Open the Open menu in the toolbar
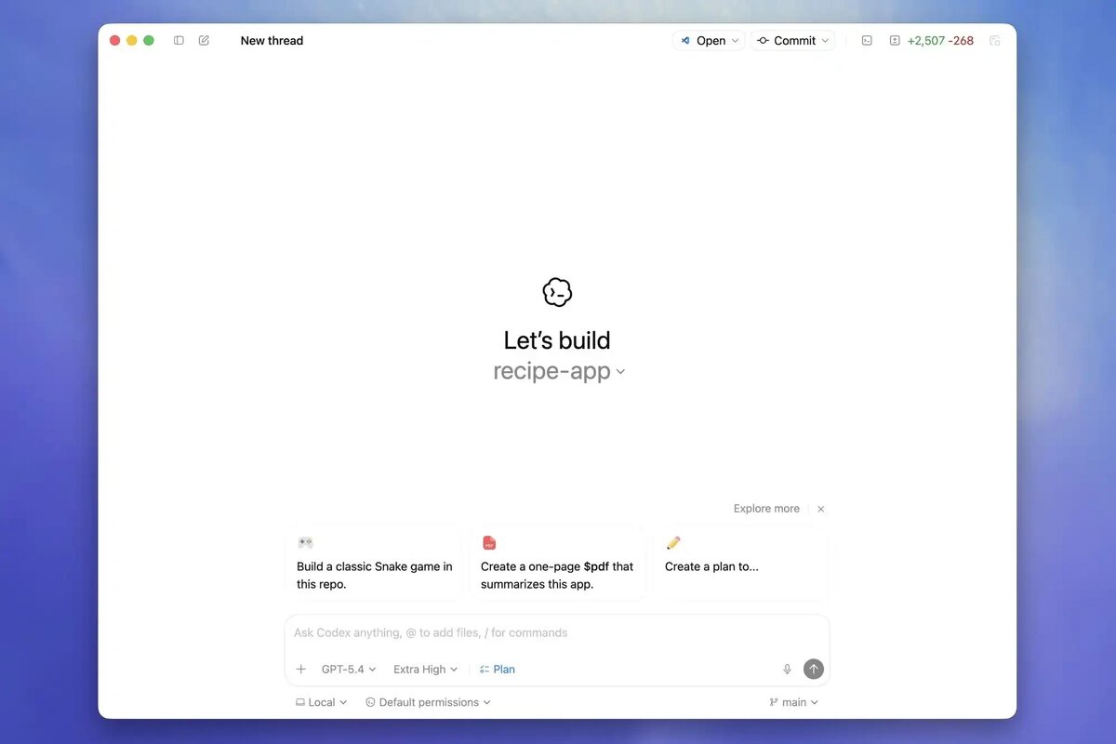1116x744 pixels. coord(709,40)
